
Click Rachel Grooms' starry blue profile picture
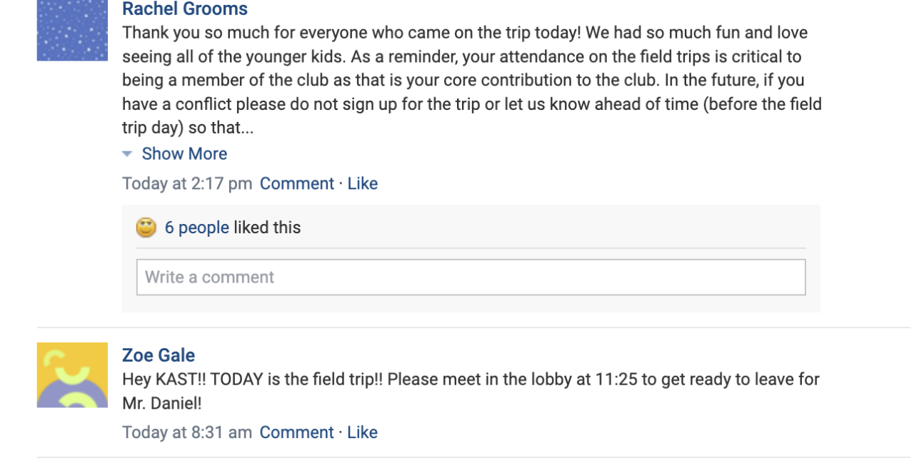coord(72,31)
